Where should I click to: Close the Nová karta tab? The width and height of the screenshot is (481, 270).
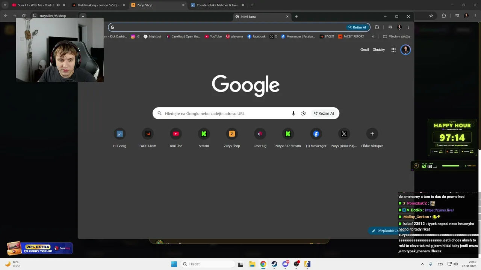[287, 16]
